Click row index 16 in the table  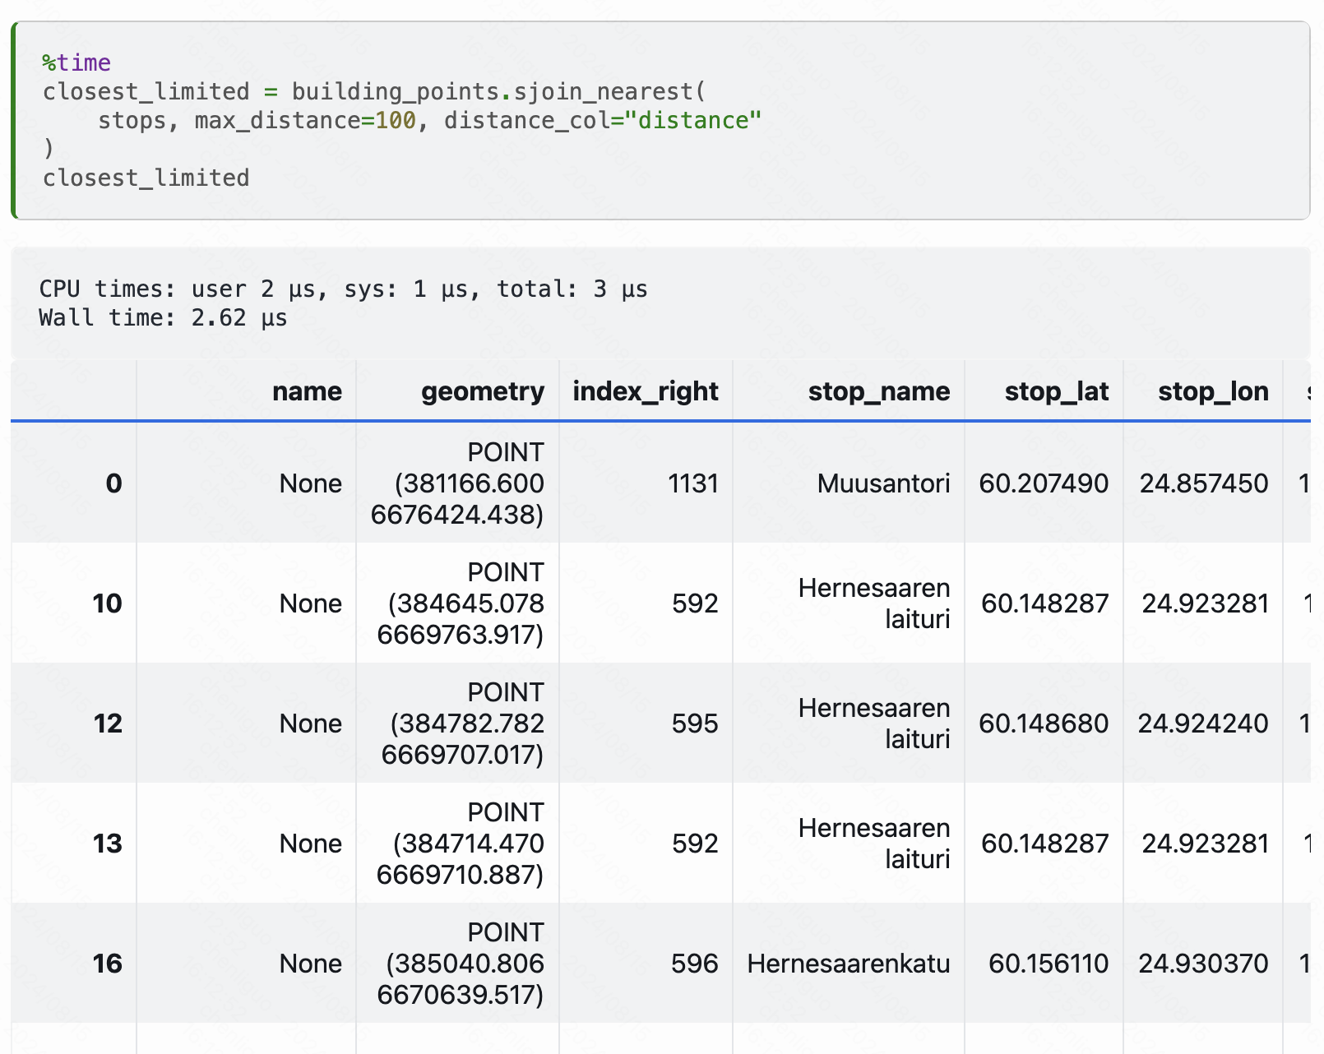(107, 964)
